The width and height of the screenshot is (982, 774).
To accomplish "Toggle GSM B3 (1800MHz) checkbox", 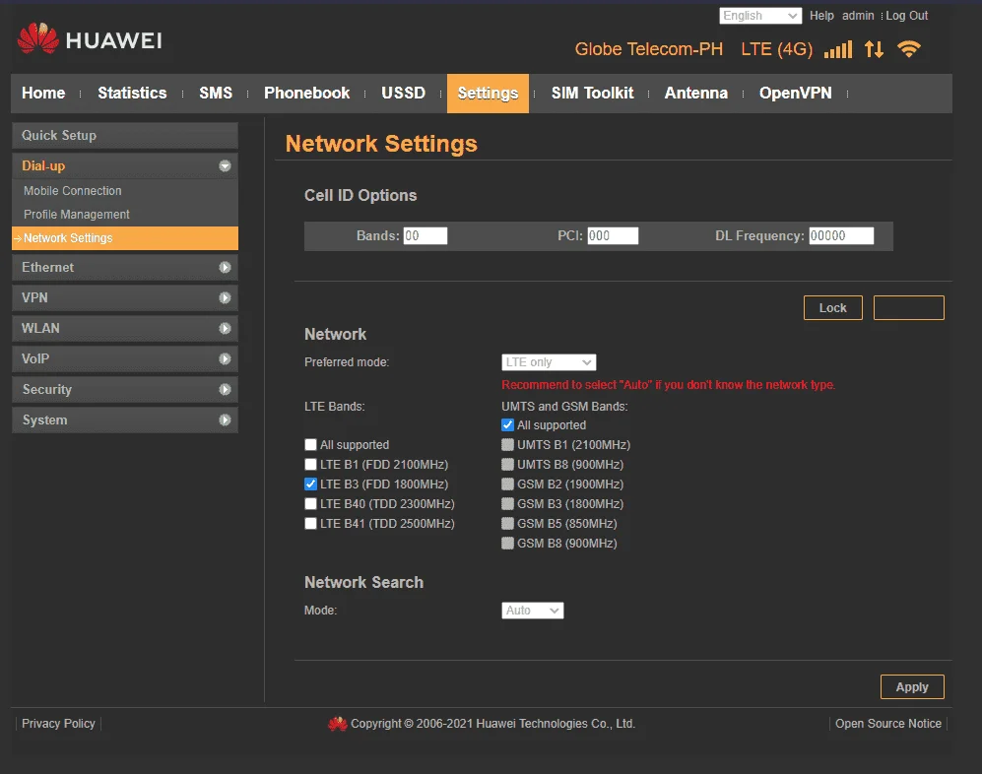I will click(x=508, y=503).
